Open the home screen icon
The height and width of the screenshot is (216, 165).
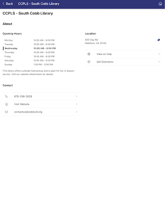(160, 4)
